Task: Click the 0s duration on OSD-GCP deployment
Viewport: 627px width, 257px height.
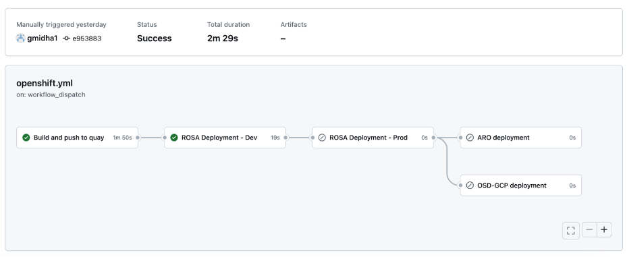Action: (x=572, y=185)
